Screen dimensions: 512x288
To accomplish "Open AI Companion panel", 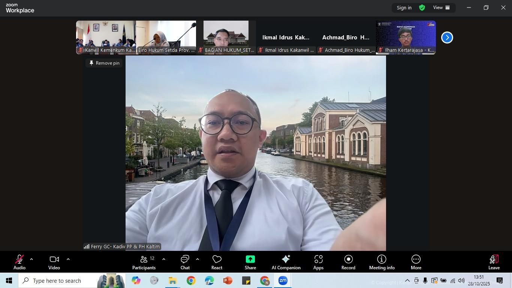I will click(x=286, y=262).
